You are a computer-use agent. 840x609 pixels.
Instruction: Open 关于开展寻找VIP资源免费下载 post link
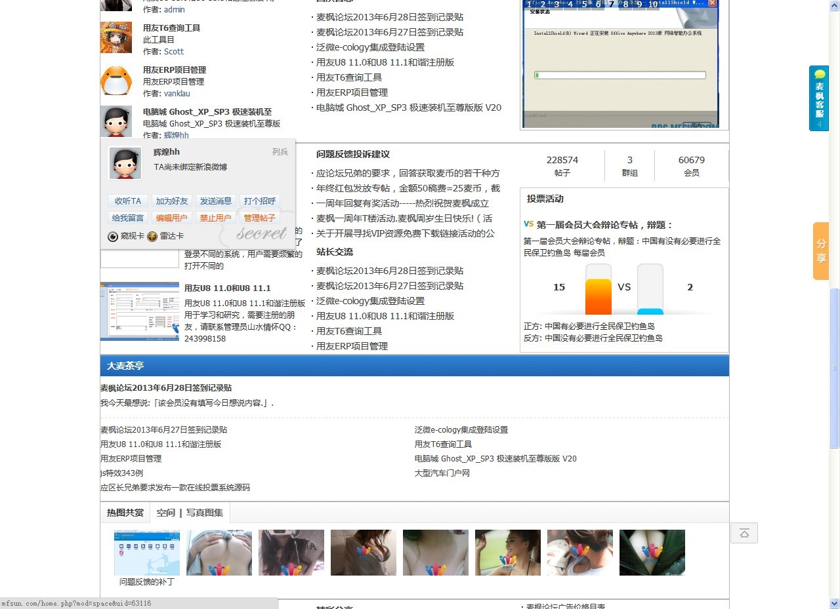point(406,234)
